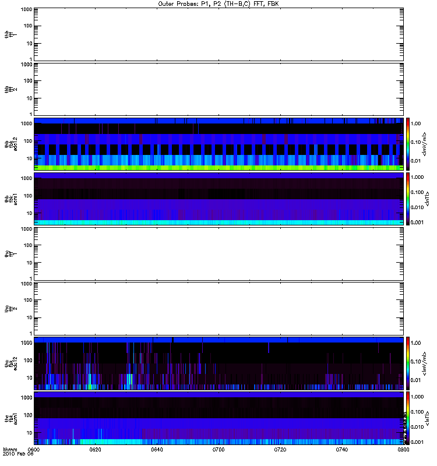The image size is (437, 466).
Task: Select the empty thb fff 1 plot panel
Action: (x=219, y=34)
